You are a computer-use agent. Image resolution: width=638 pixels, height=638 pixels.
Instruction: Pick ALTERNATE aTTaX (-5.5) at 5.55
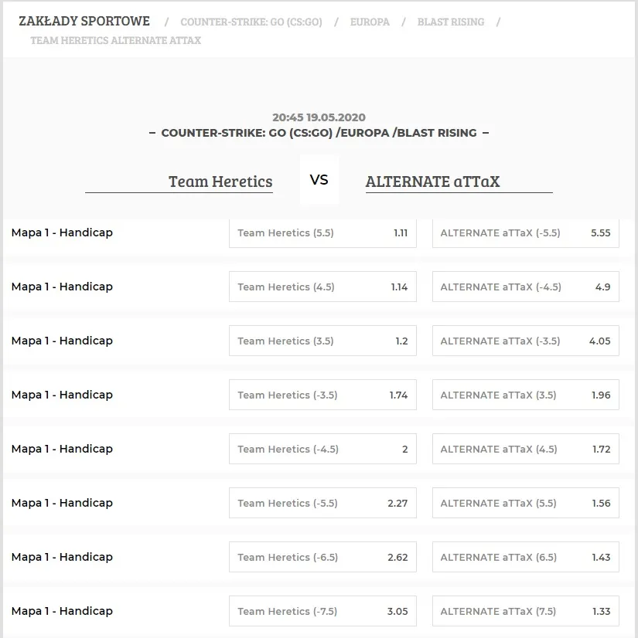pos(525,232)
